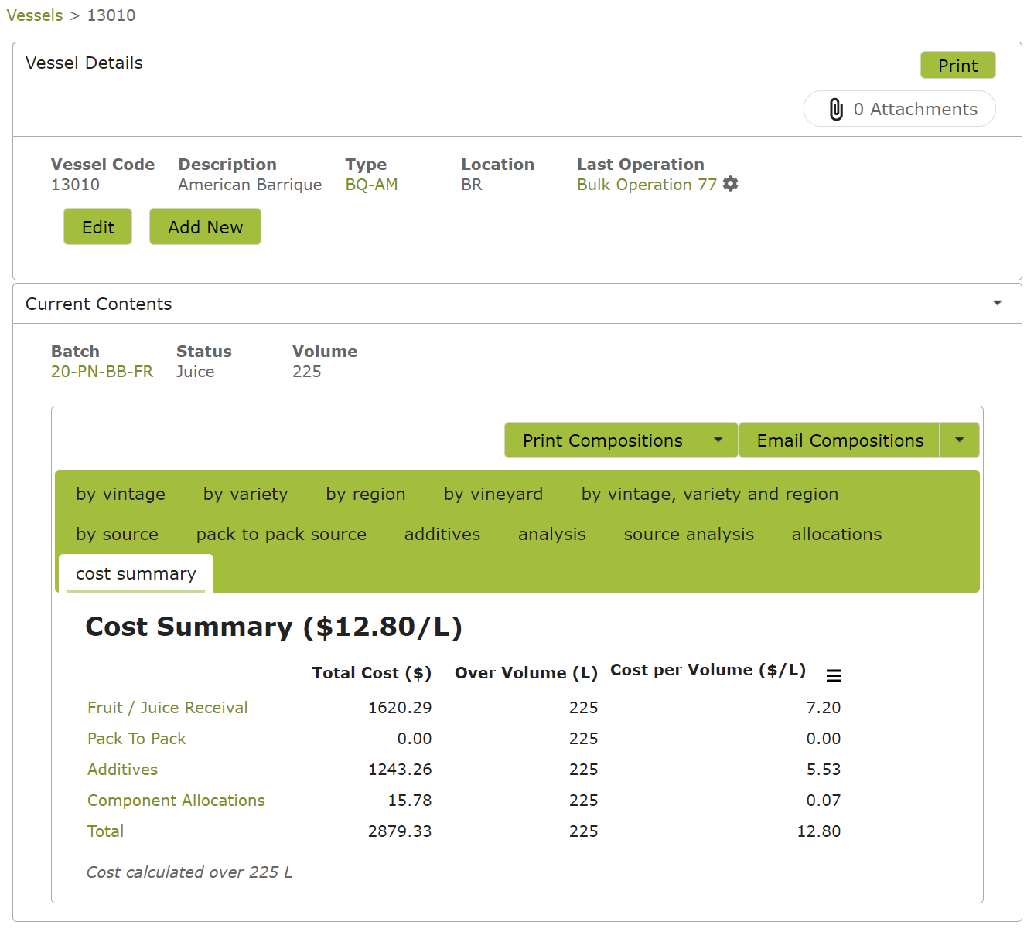
Task: Click the Print Compositions button
Action: (x=602, y=440)
